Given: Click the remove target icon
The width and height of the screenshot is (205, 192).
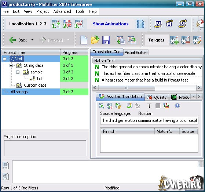Looking at the screenshot, I should click(x=186, y=40).
